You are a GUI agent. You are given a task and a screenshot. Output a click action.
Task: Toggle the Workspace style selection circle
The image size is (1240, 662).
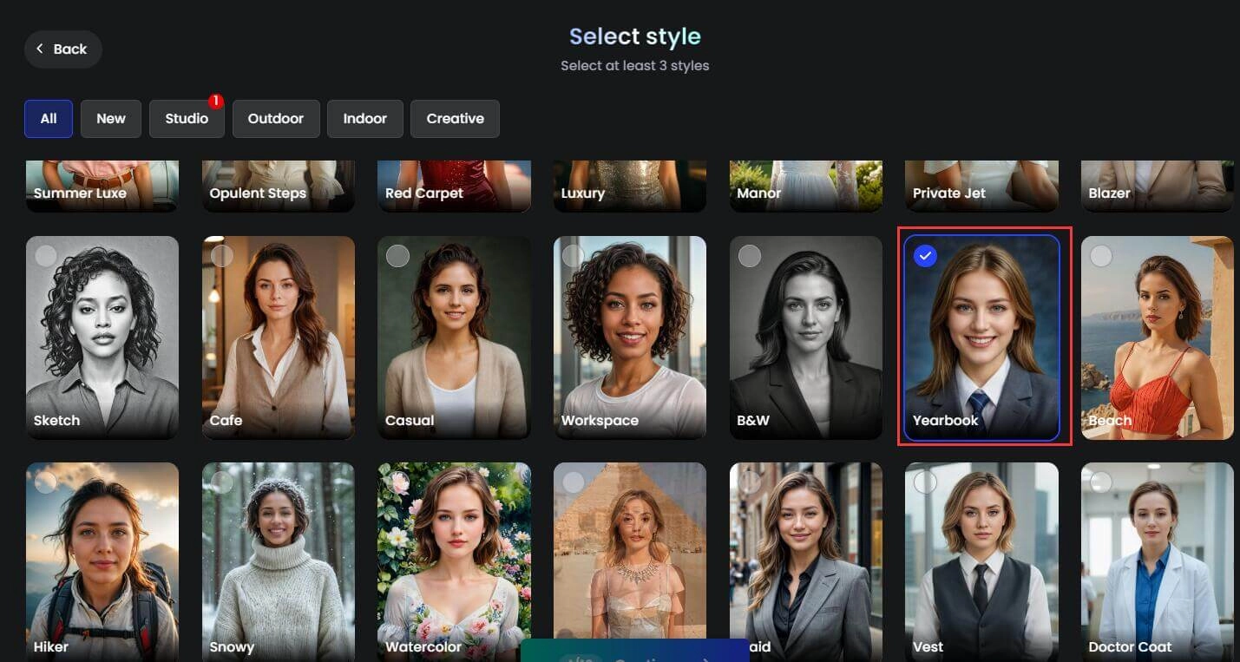pyautogui.click(x=574, y=256)
